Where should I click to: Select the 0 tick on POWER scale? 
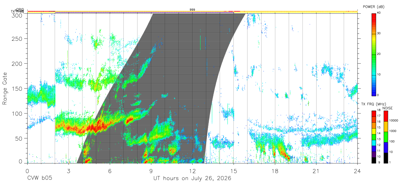(378, 95)
